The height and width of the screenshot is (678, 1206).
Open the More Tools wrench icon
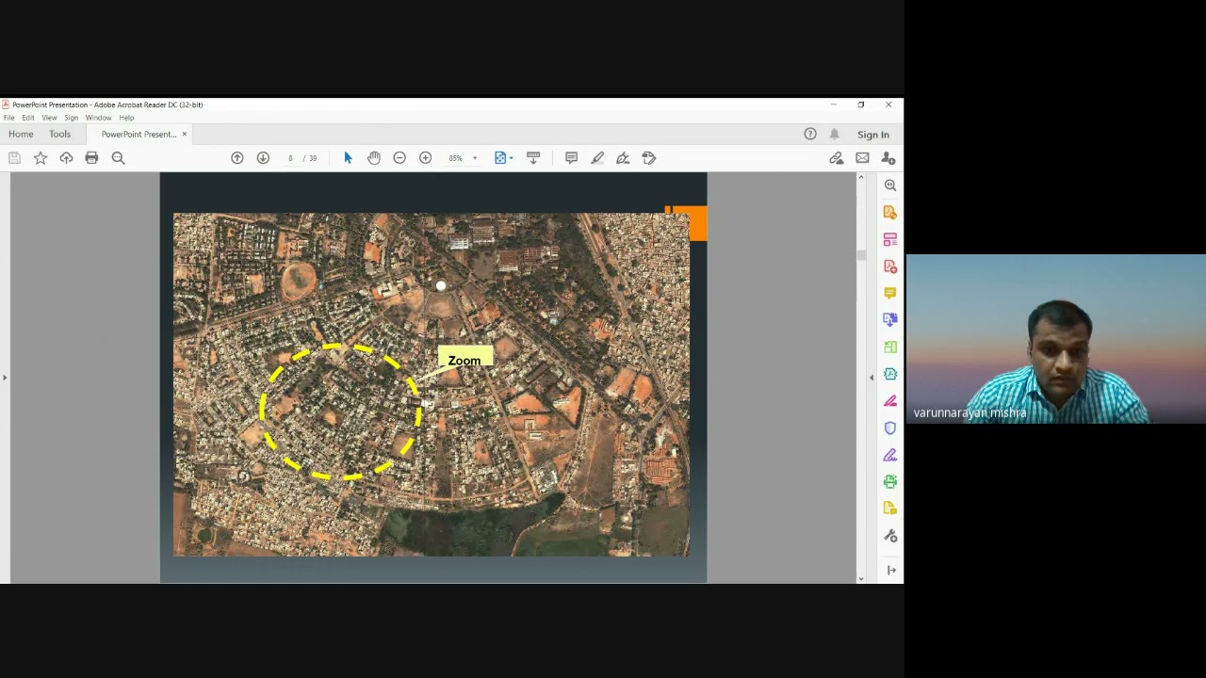890,536
